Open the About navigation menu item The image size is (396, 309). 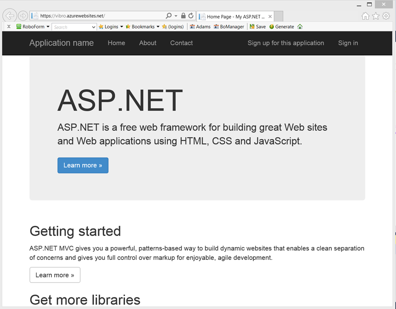[x=148, y=43]
